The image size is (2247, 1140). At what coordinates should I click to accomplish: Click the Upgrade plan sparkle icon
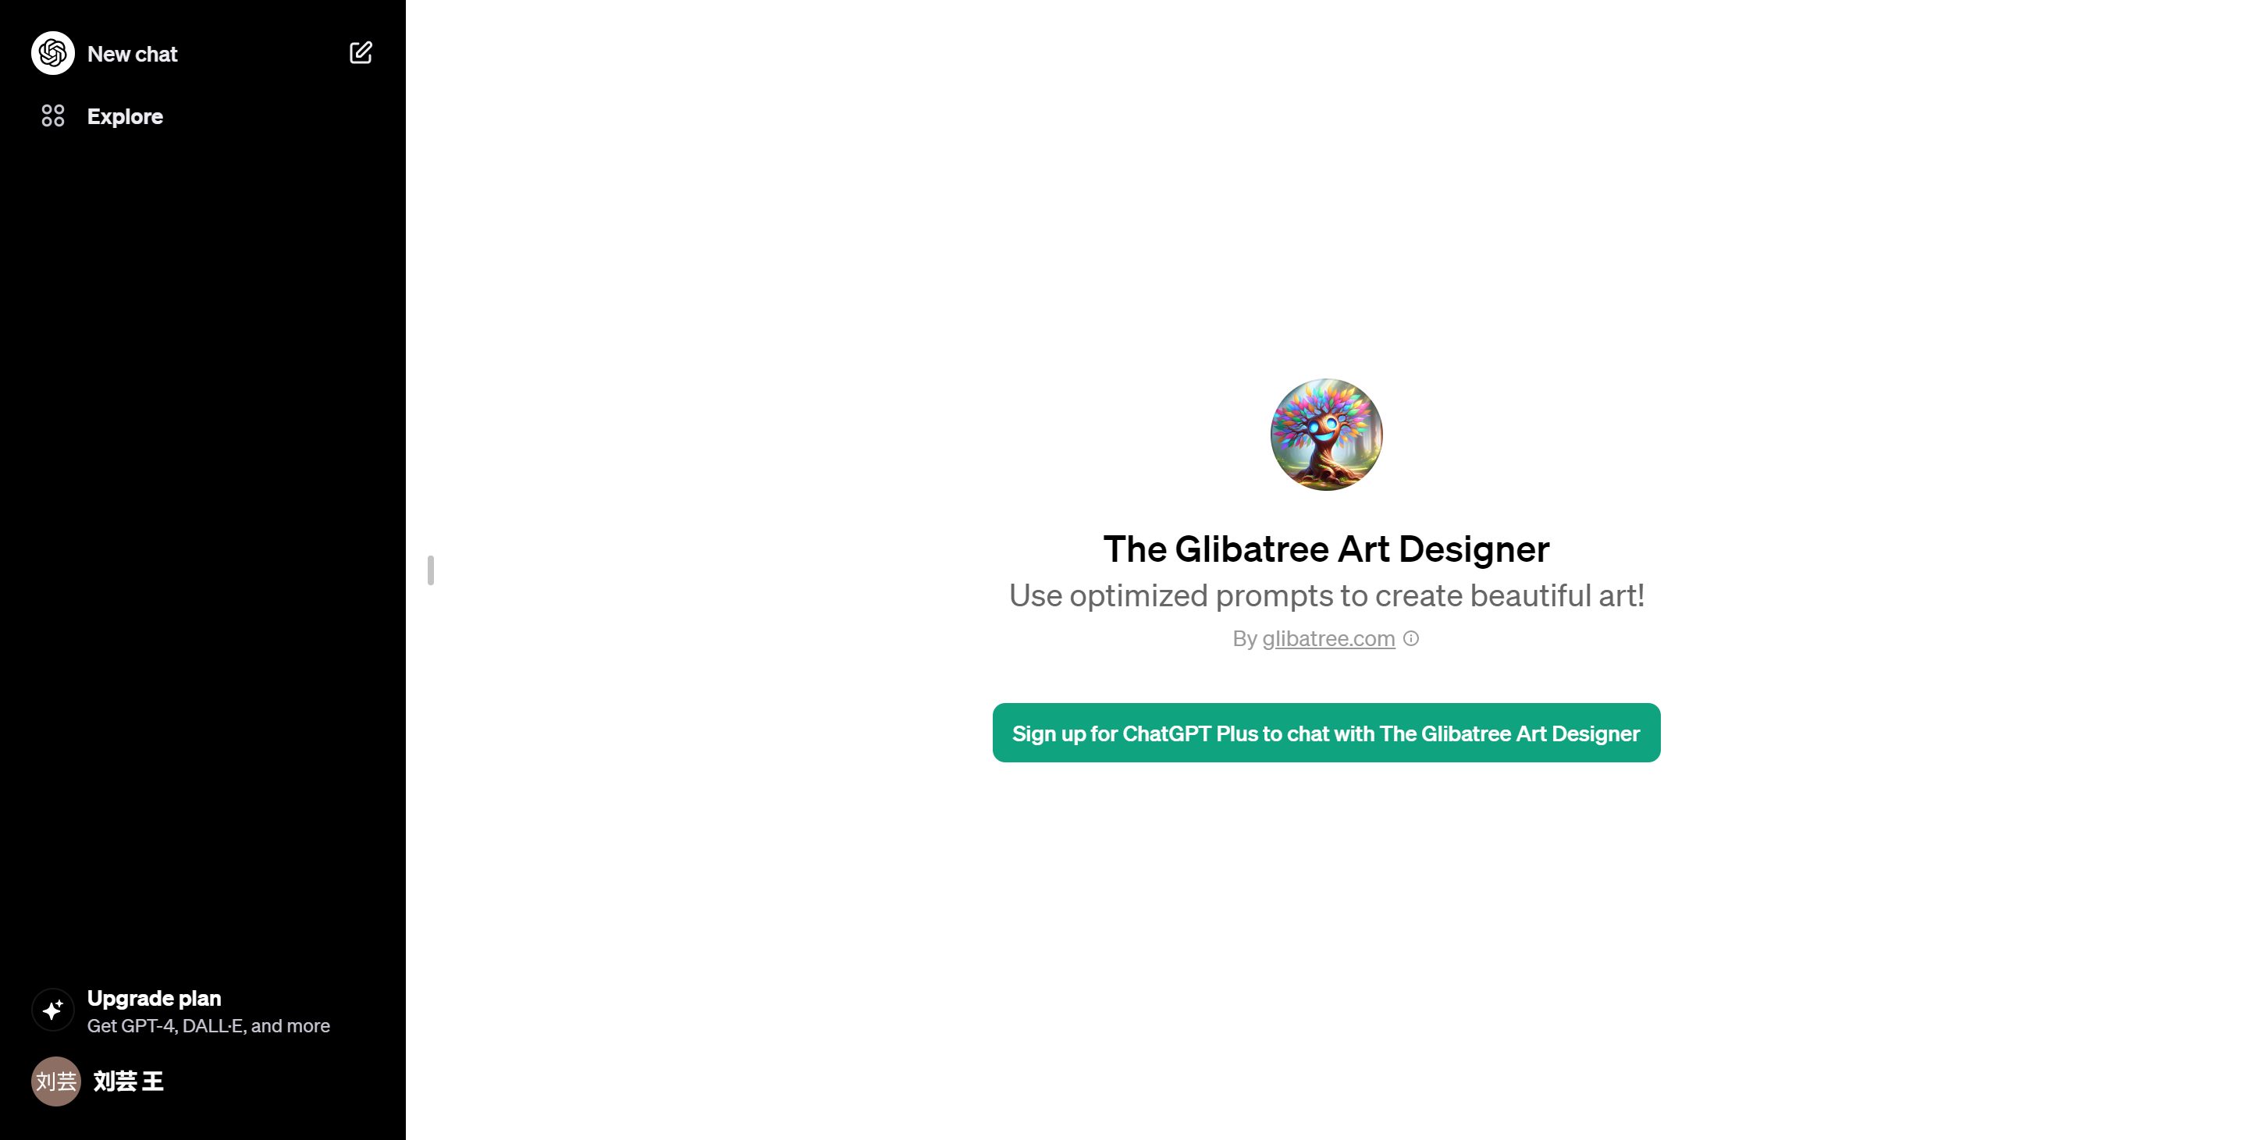(52, 1010)
